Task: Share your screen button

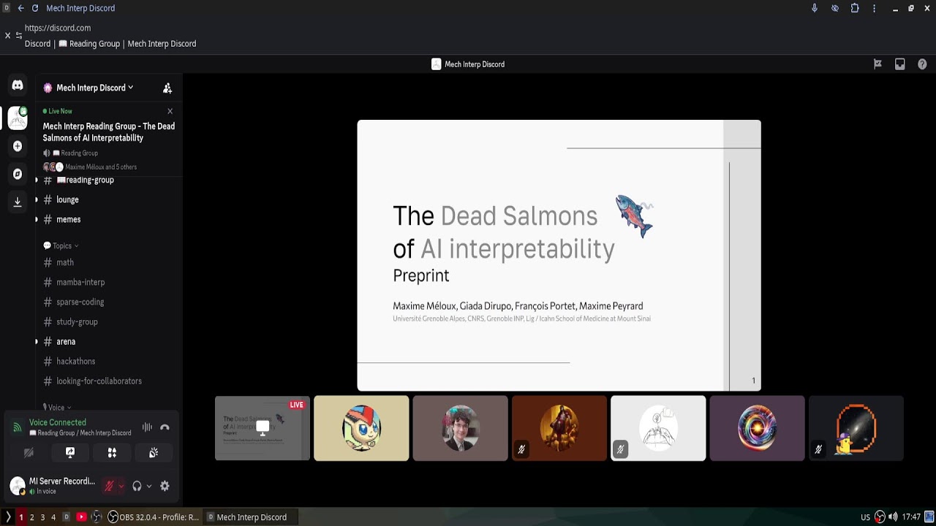Action: click(70, 453)
